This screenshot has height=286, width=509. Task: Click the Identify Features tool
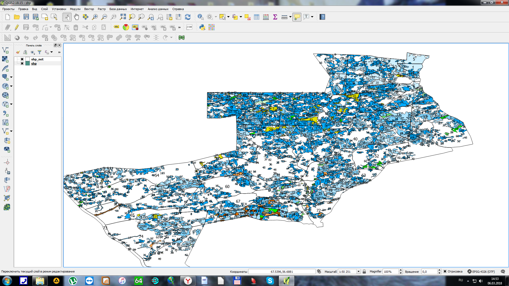pyautogui.click(x=200, y=17)
